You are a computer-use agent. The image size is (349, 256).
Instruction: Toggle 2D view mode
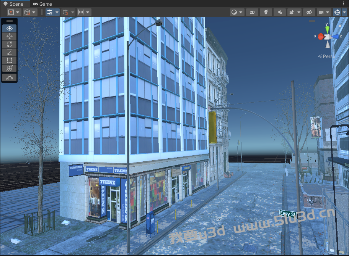(x=252, y=12)
